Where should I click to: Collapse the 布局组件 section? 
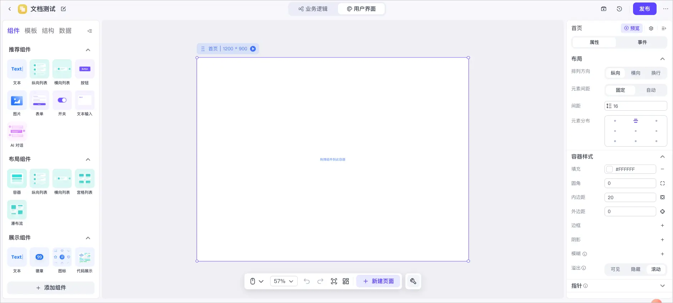pos(88,159)
